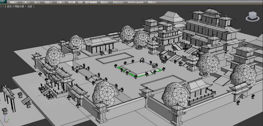Open the 创建(C) menu
The width and height of the screenshot is (263, 126).
[x=61, y=2]
